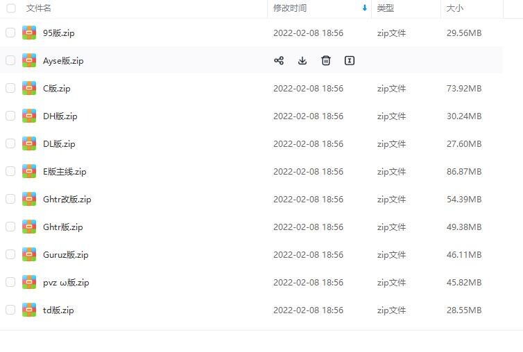The image size is (523, 352).
Task: Open the file Ghtr版.zip
Action: pos(63,227)
